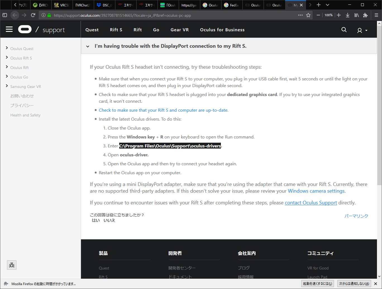Screen dimensions: 382x289
Task: Expand Oculus Rift S sidebar section
Action: 7,58
